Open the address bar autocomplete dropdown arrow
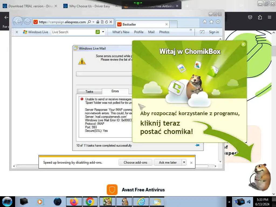Screen dimensions: 276x207 (94, 22)
